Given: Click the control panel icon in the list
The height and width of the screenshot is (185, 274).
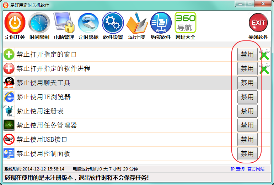Looking at the screenshot, I should pyautogui.click(x=9, y=153).
